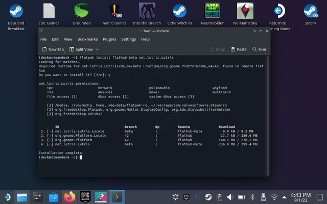Click the Paste toolbar button
The width and height of the screenshot is (327, 204).
point(239,49)
